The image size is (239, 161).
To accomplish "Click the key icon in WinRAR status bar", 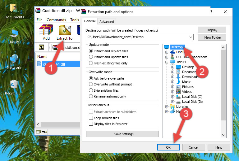I will [x=44, y=132].
